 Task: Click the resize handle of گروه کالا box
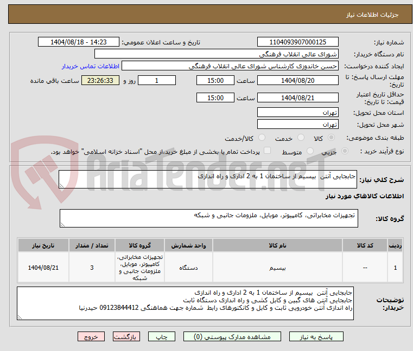(63, 225)
